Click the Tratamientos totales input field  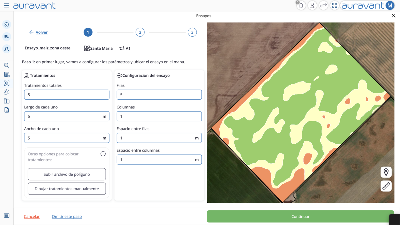(67, 95)
